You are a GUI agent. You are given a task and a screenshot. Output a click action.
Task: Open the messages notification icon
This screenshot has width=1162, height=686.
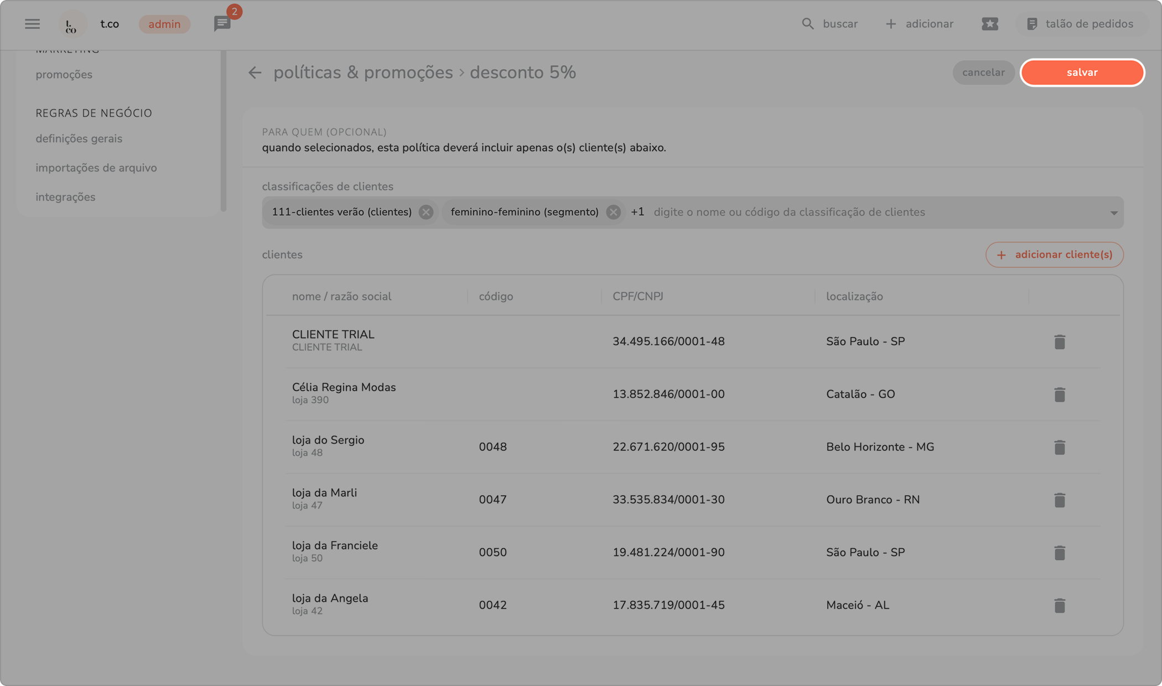click(x=222, y=24)
